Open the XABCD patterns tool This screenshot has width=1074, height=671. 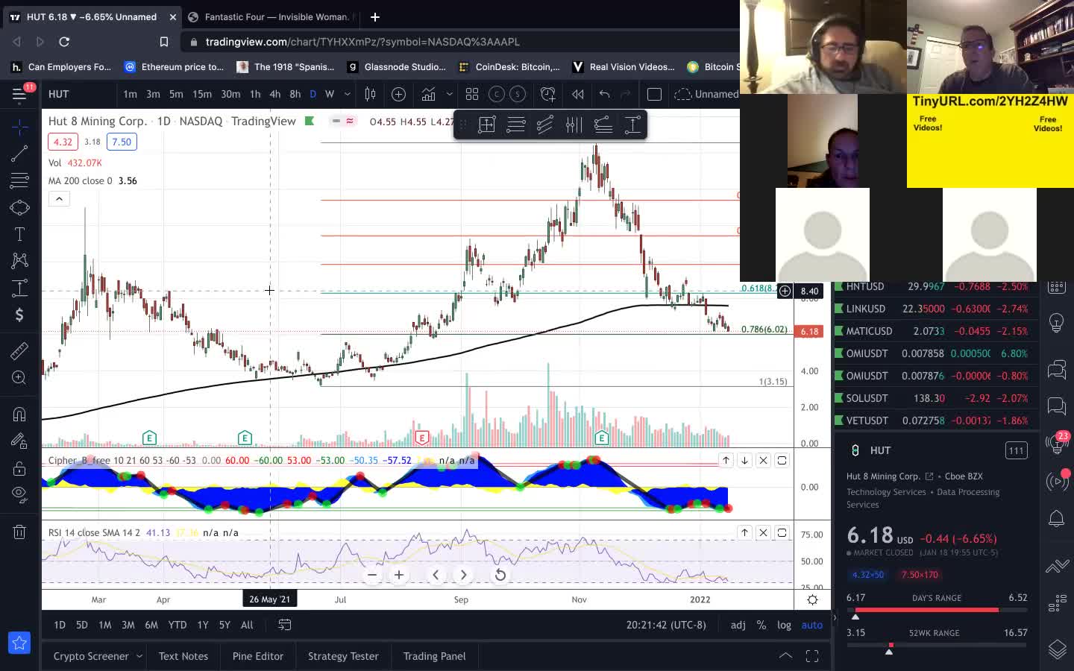pos(19,261)
